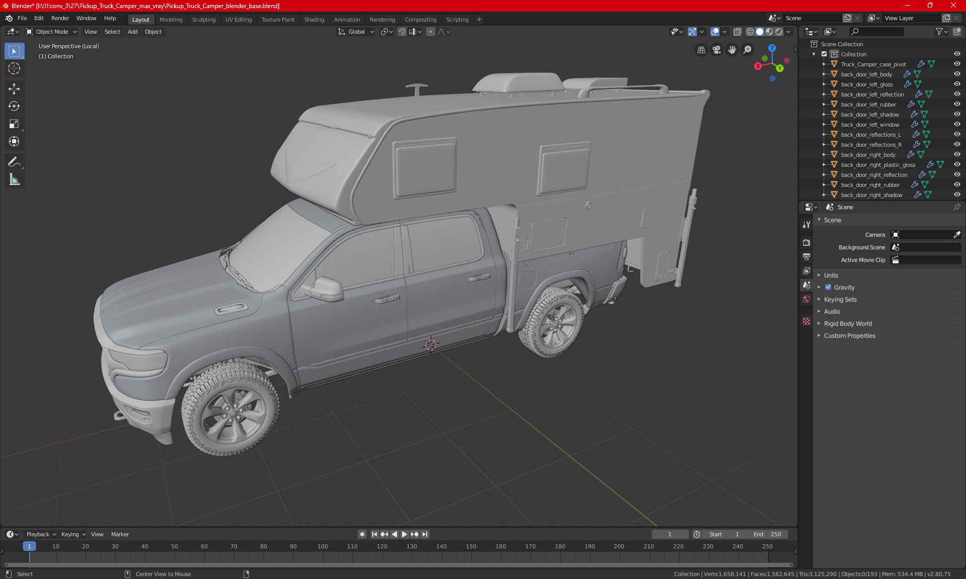Viewport: 966px width, 579px height.
Task: Play animation in reverse
Action: (394, 534)
